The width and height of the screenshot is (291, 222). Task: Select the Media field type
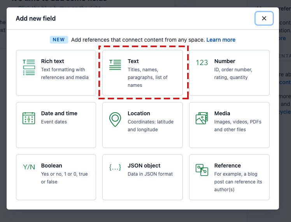[229, 125]
